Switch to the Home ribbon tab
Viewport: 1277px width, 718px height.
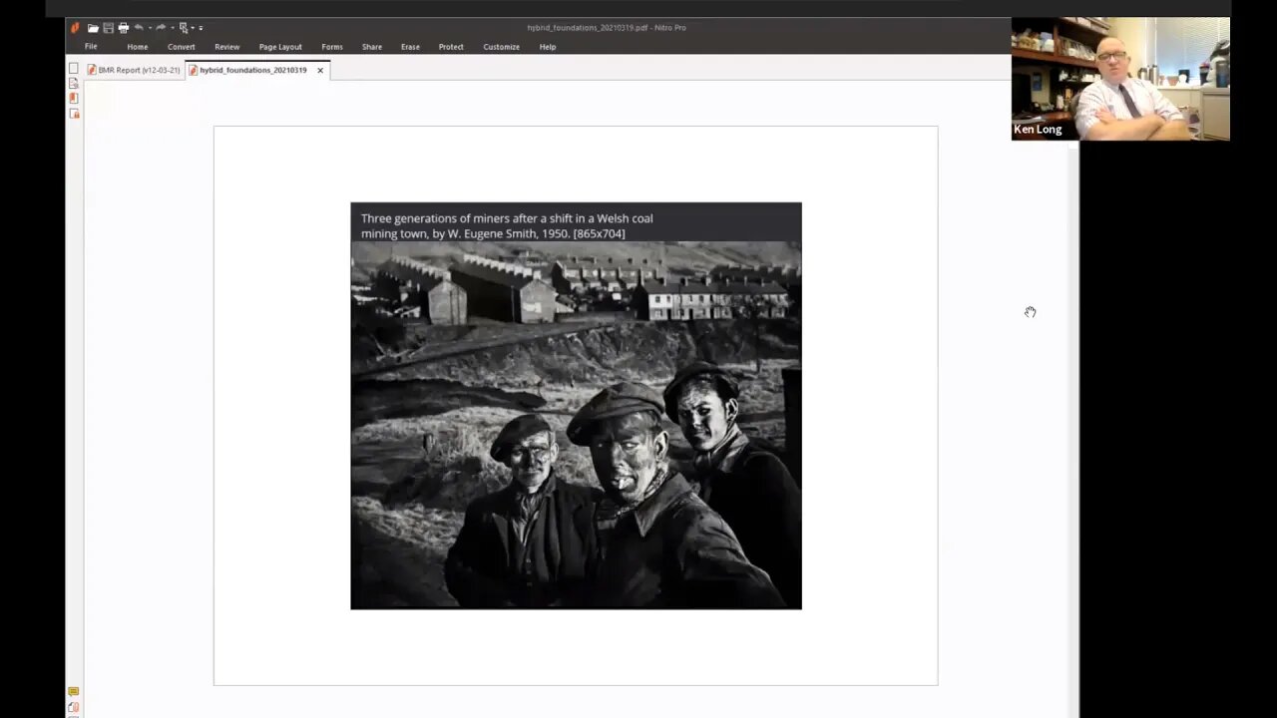[x=138, y=47]
